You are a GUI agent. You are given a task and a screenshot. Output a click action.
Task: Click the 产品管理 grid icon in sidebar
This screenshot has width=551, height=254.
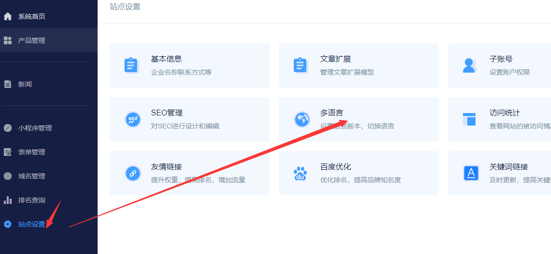(8, 40)
